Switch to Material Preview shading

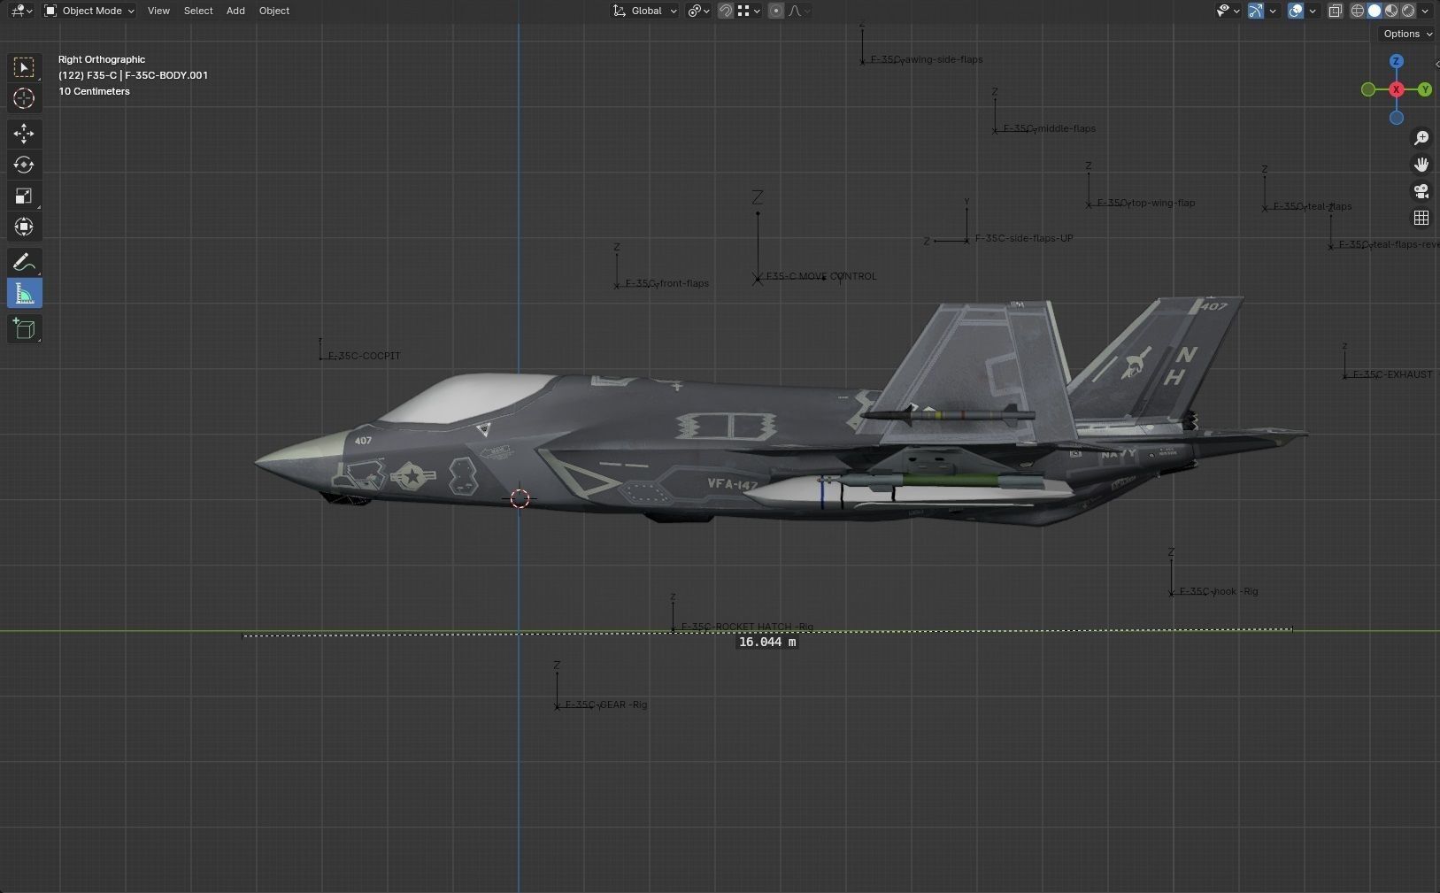(x=1391, y=11)
